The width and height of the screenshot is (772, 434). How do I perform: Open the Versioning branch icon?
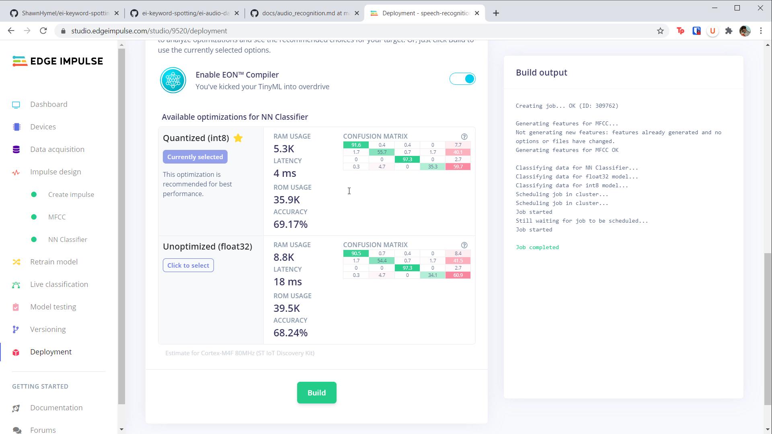coord(16,330)
